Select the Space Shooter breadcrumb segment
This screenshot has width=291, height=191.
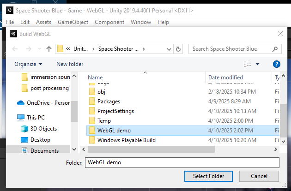pyautogui.click(x=118, y=49)
